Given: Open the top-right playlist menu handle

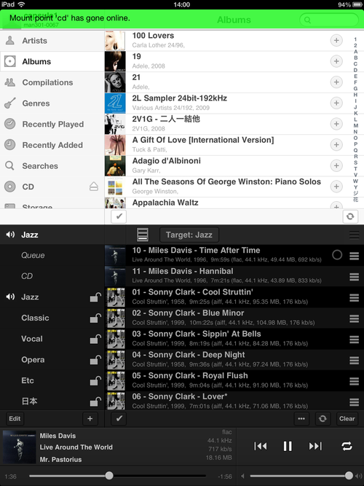Looking at the screenshot, I should (354, 235).
